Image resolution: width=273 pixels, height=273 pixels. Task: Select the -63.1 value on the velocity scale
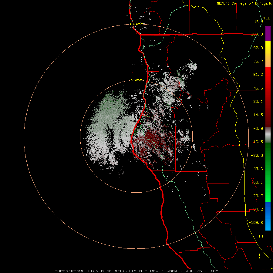[257, 182]
